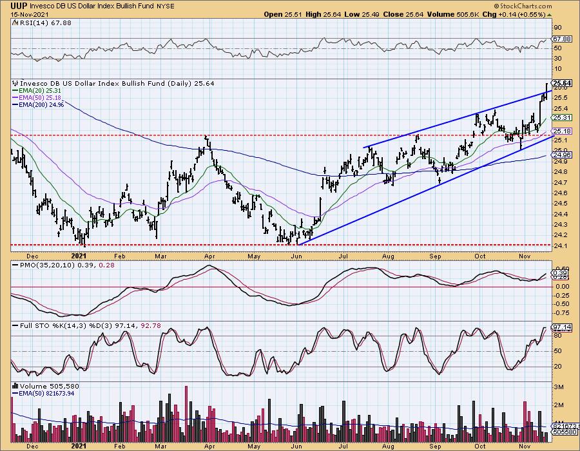Click the purple EMA(50) price legend swatch
The width and height of the screenshot is (580, 451).
[x=15, y=97]
